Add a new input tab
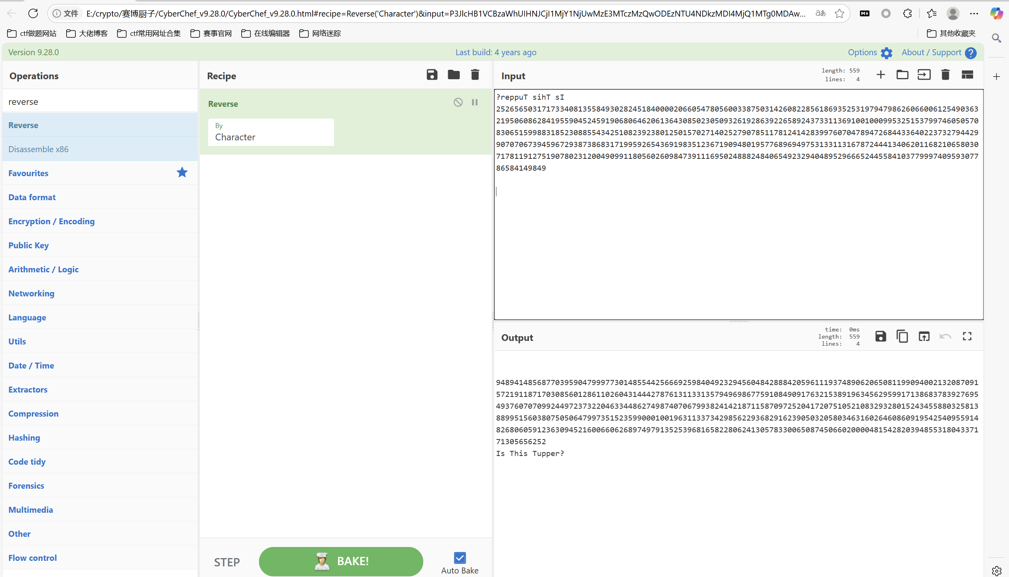Viewport: 1009px width, 577px height. point(880,74)
